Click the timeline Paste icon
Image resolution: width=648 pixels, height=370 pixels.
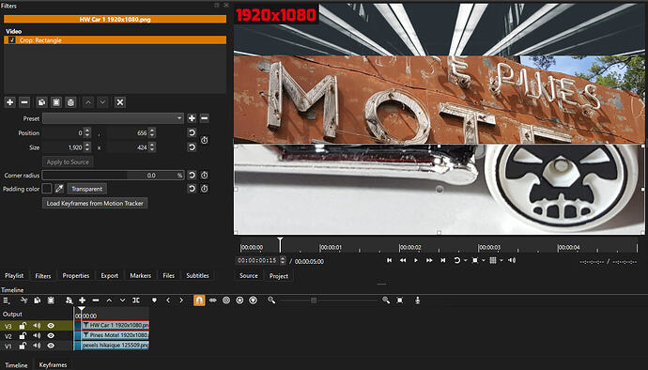(51, 301)
